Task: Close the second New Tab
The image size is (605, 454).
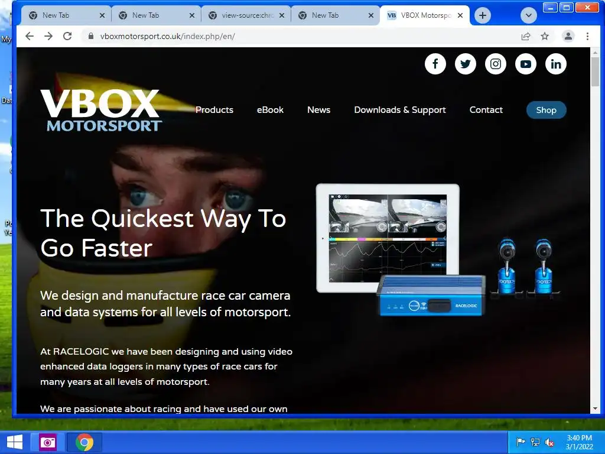Action: [192, 15]
